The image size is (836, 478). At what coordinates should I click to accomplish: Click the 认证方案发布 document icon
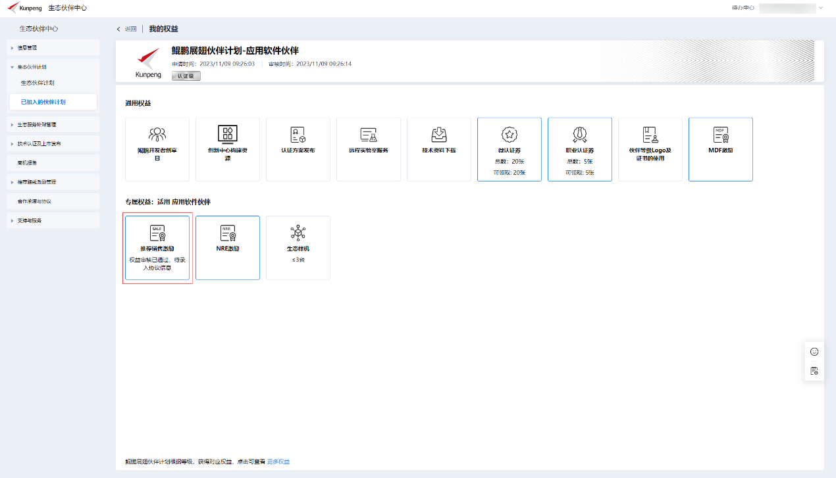point(298,134)
